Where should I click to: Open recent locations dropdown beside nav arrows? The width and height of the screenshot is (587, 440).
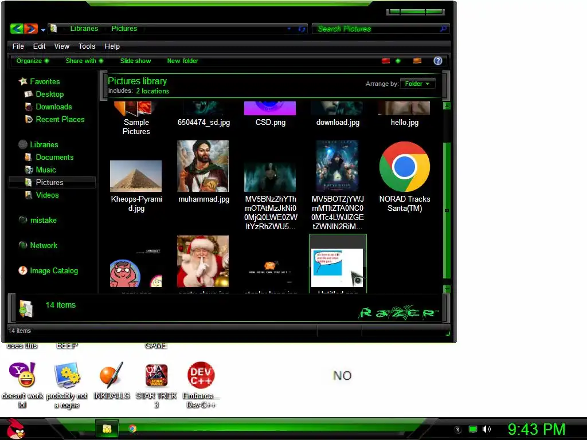tap(43, 30)
